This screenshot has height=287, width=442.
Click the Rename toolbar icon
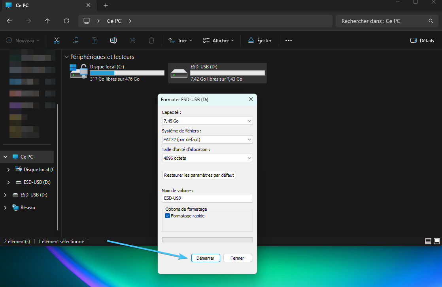point(113,40)
